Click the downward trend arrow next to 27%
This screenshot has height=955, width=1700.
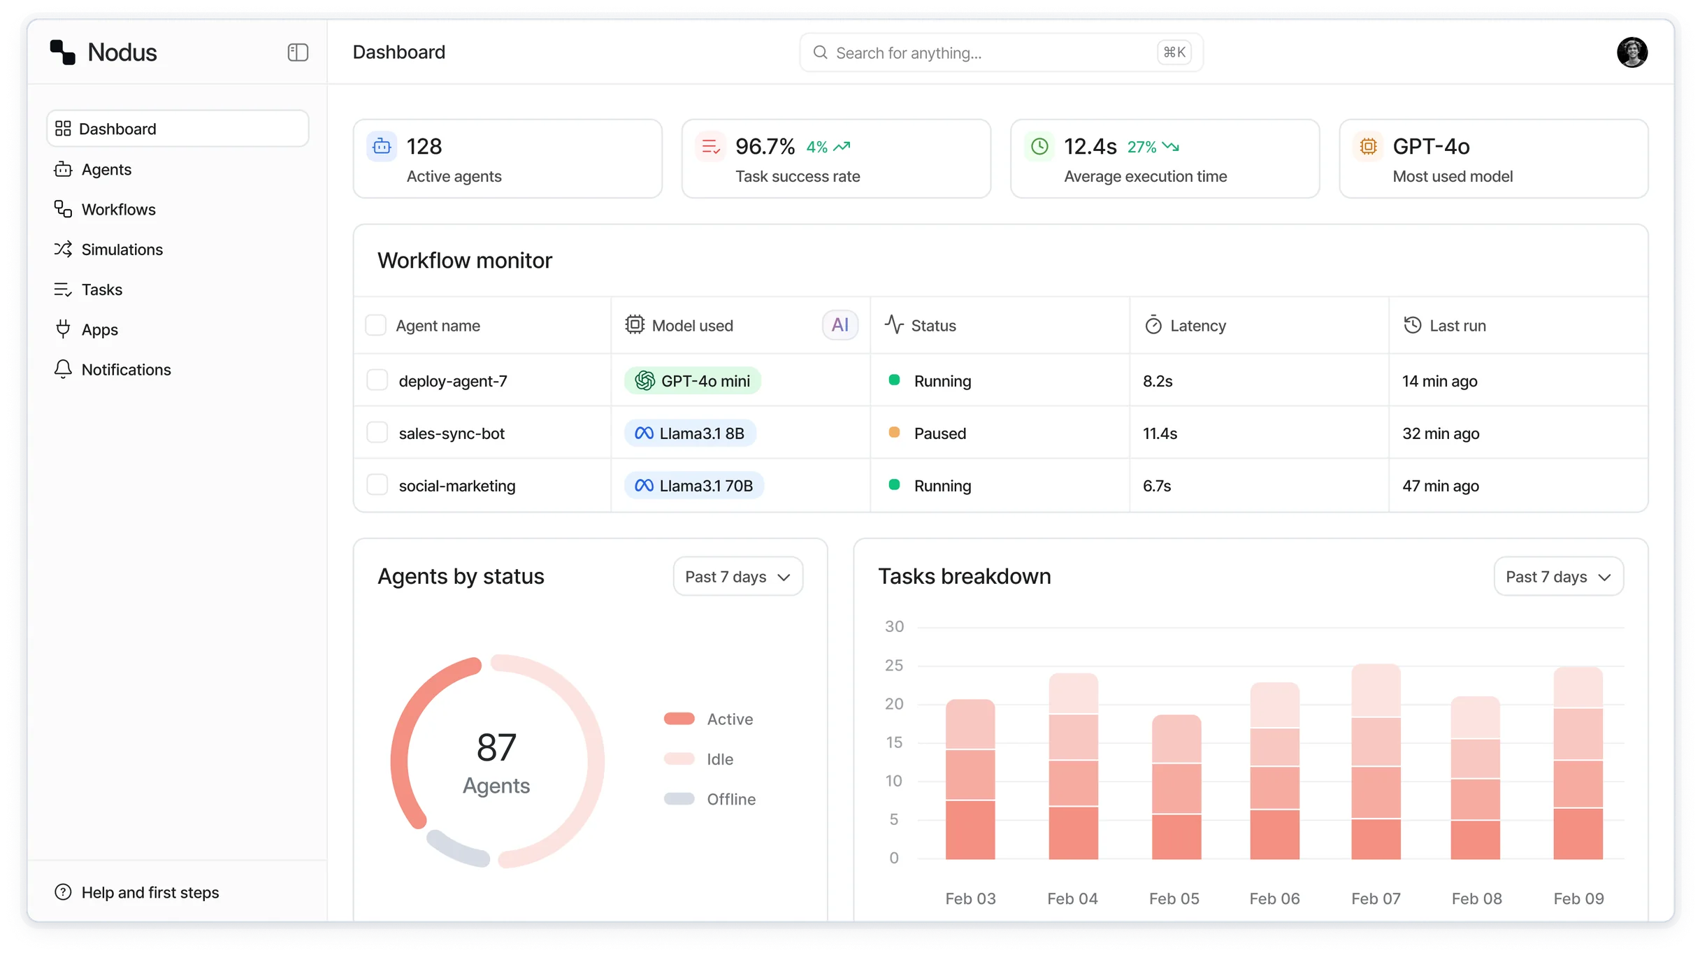tap(1171, 147)
